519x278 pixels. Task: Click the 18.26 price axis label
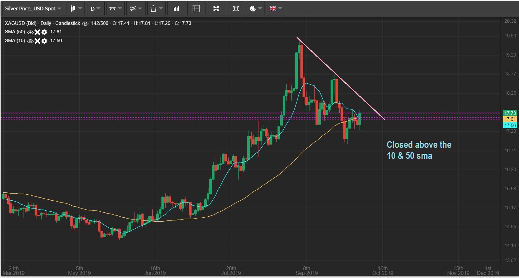(x=510, y=93)
